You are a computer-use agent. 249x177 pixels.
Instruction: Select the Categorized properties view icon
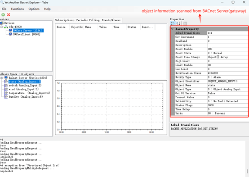coord(173,23)
